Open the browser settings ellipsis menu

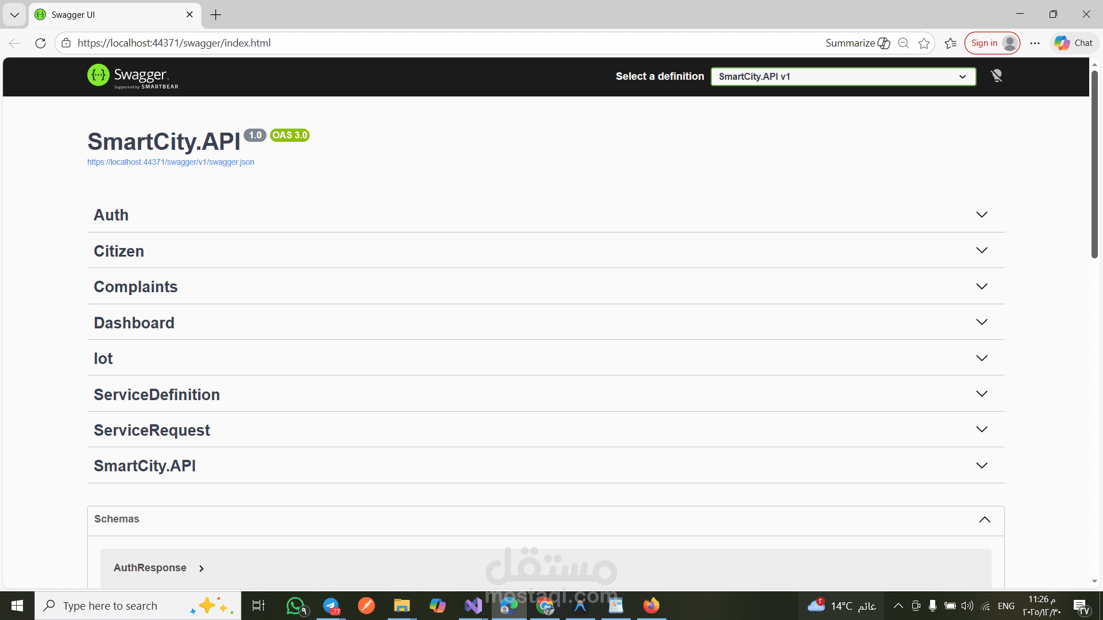[1035, 43]
